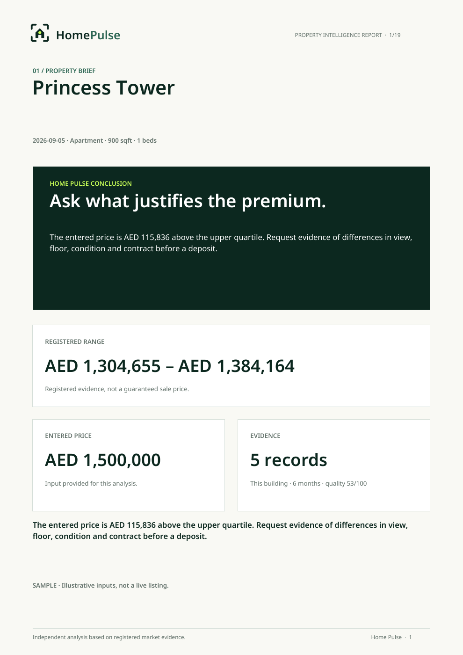Click the property details line with 900 sqft

[94, 140]
